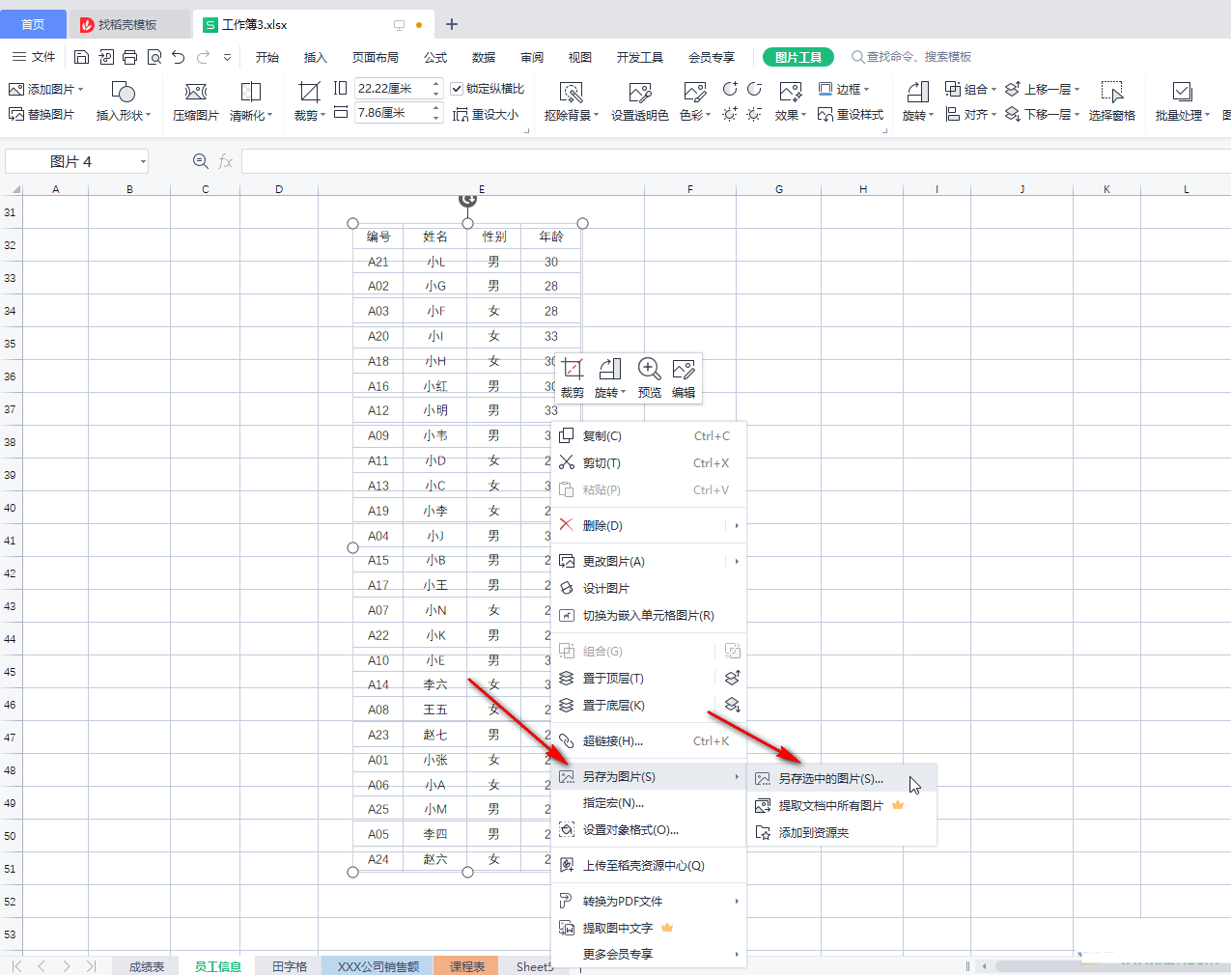The height and width of the screenshot is (975, 1231).
Task: Click the Remove Background icon
Action: pos(571,93)
